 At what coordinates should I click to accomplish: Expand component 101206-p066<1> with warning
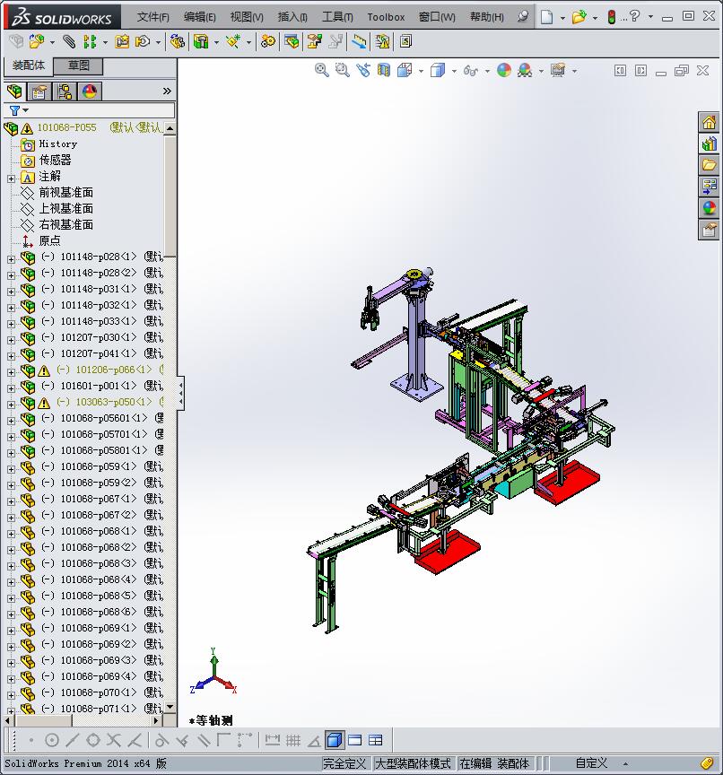[11, 371]
